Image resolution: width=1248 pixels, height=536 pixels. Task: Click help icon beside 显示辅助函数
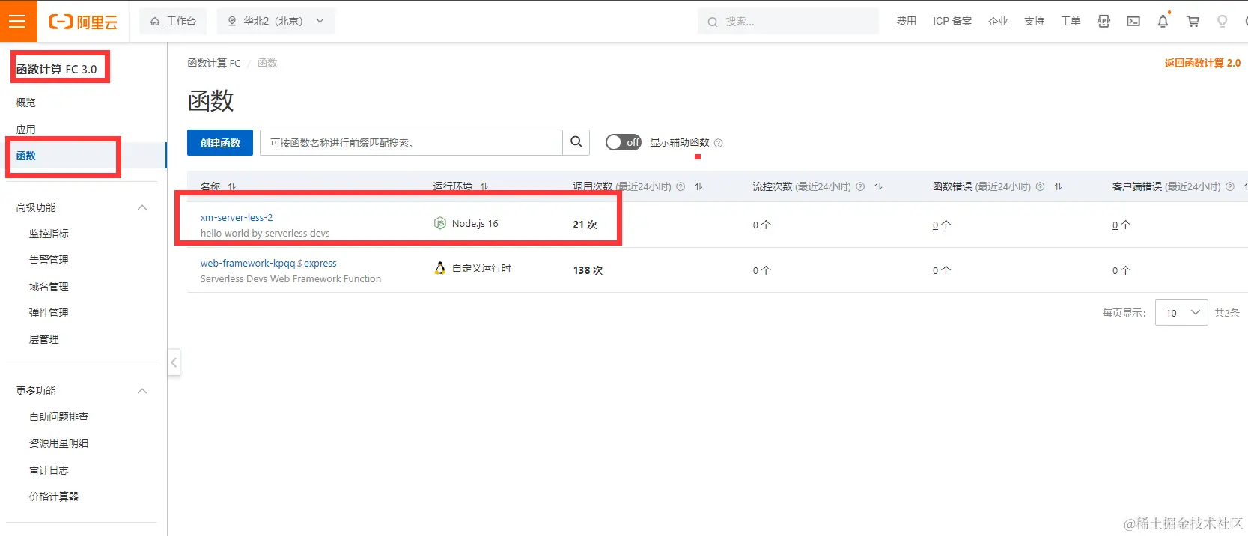(x=719, y=143)
